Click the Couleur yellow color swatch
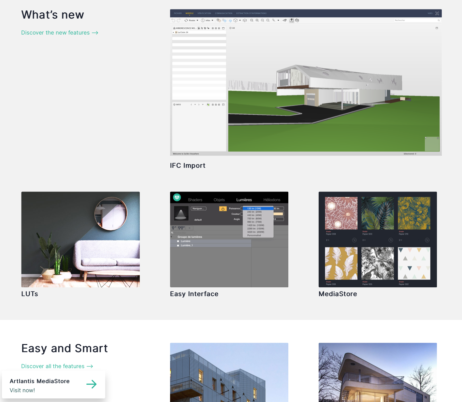This screenshot has height=402, width=462. pyautogui.click(x=278, y=214)
